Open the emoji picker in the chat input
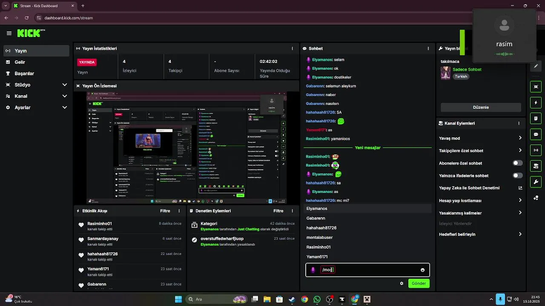 422,270
